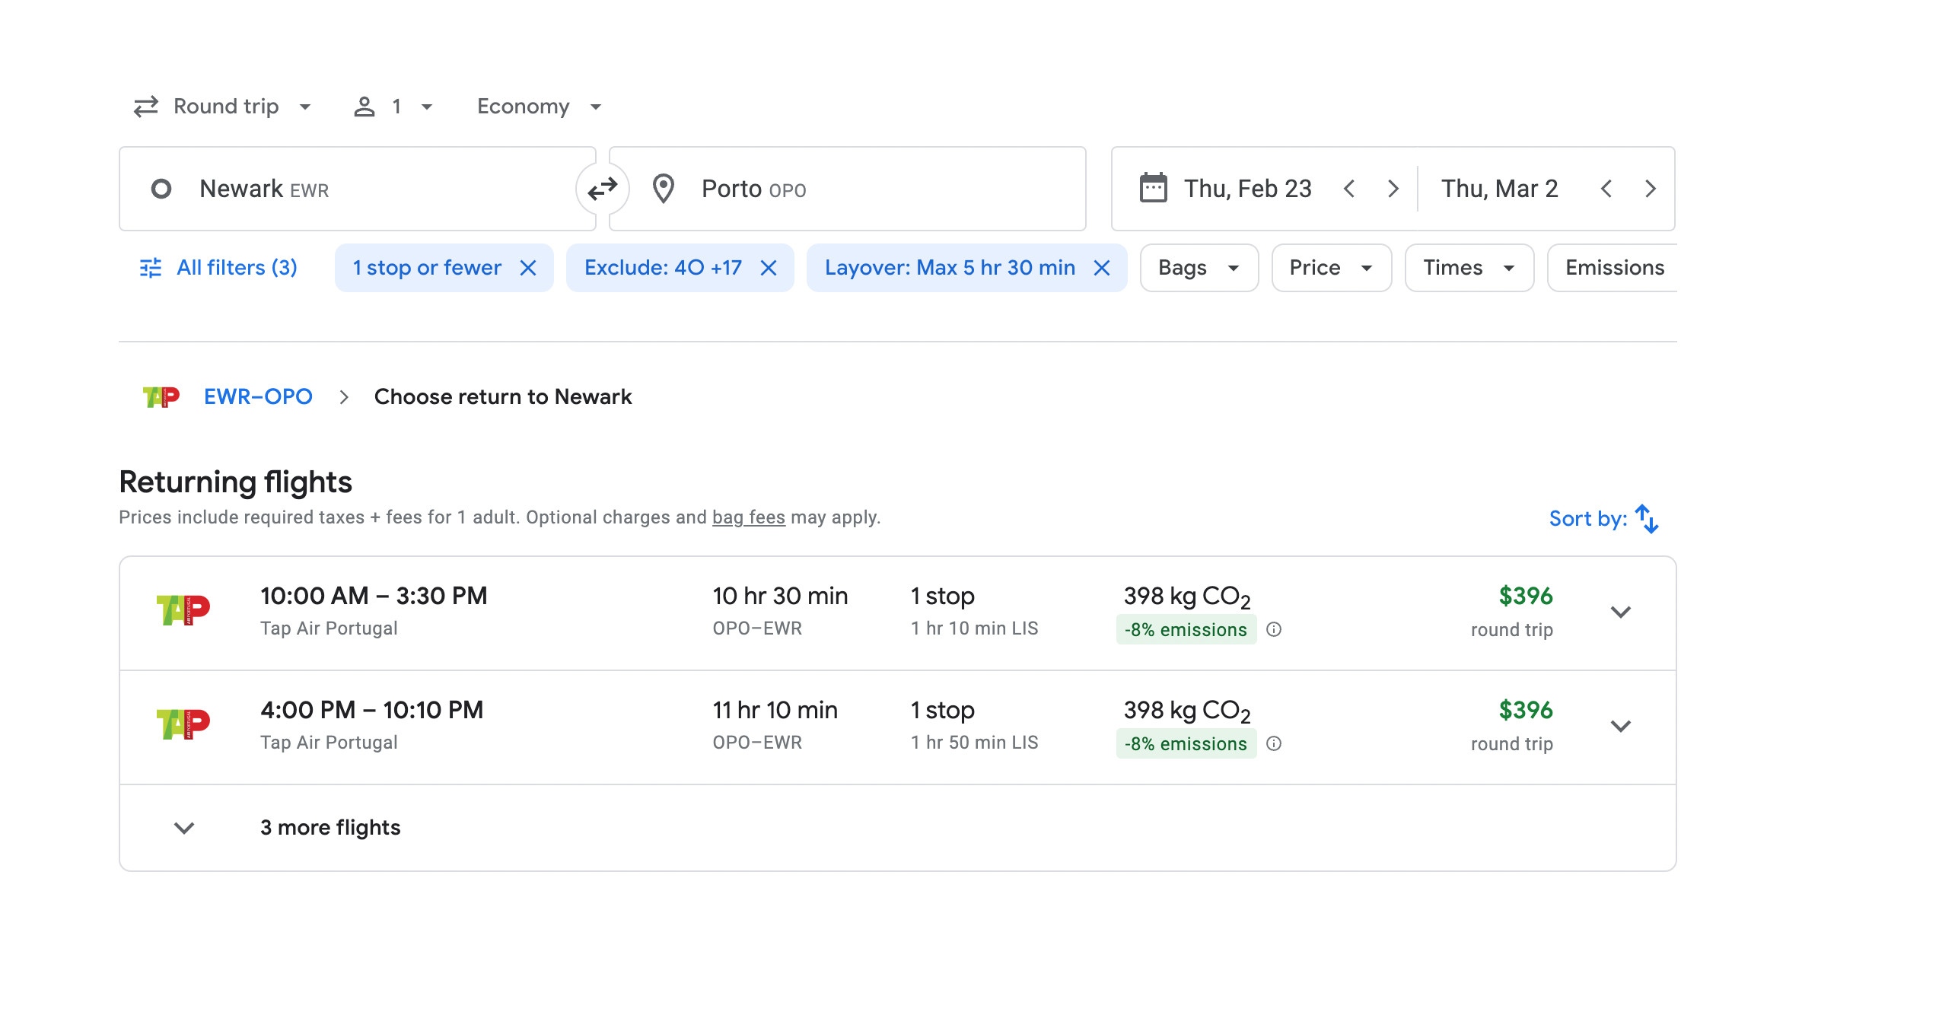This screenshot has width=1942, height=1015.
Task: Click the emissions info icon on 4:00 PM flight
Action: pyautogui.click(x=1274, y=743)
